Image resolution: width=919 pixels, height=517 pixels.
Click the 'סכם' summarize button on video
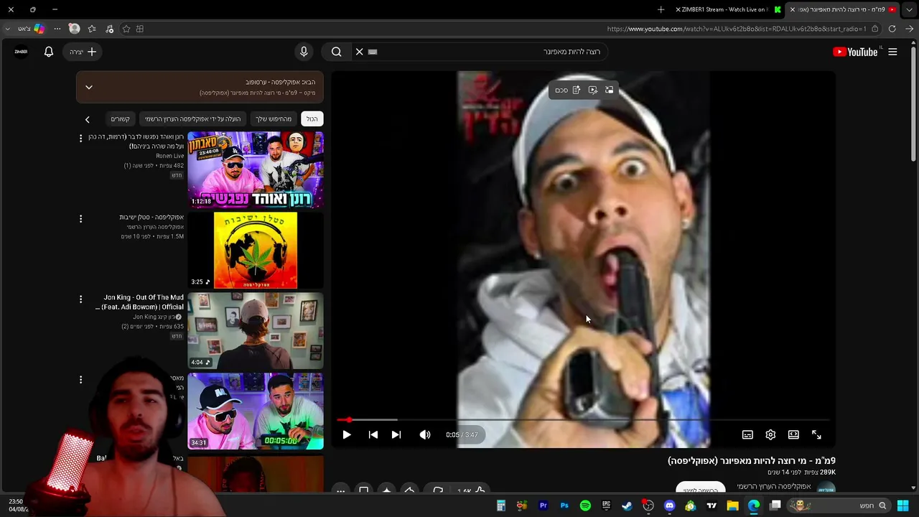coord(561,90)
